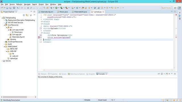
Task: Click the Java EE perspective icon
Action: [179, 8]
